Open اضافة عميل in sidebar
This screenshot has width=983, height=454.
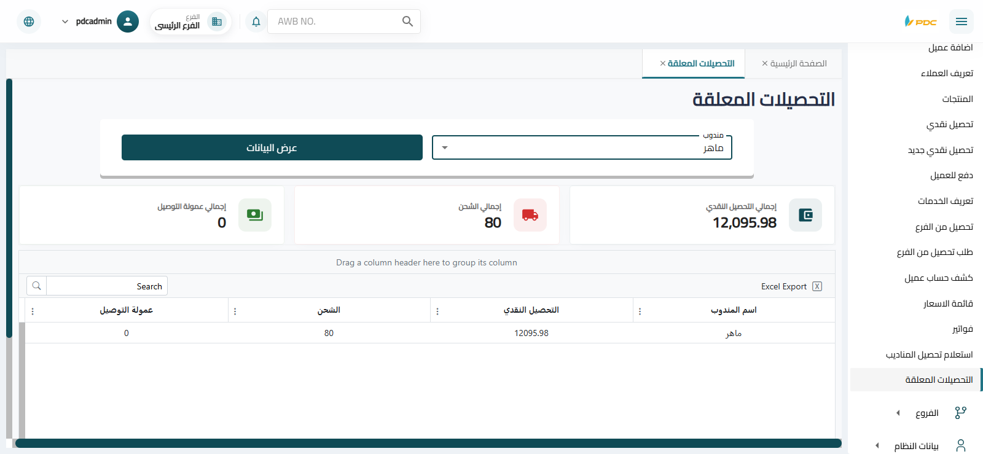pyautogui.click(x=950, y=47)
